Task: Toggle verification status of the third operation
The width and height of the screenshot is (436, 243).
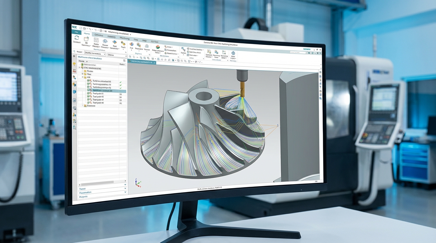Action: [x=121, y=88]
